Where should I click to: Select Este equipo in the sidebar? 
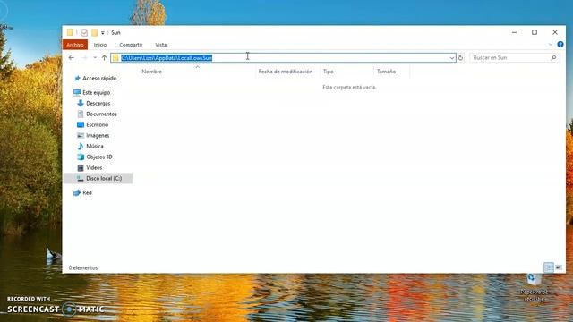pyautogui.click(x=96, y=92)
